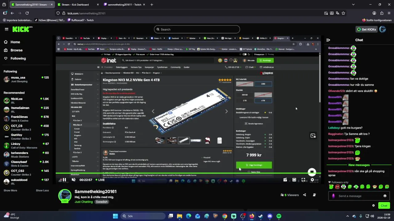
Task: Open the Windows Start menu
Action: tap(115, 216)
